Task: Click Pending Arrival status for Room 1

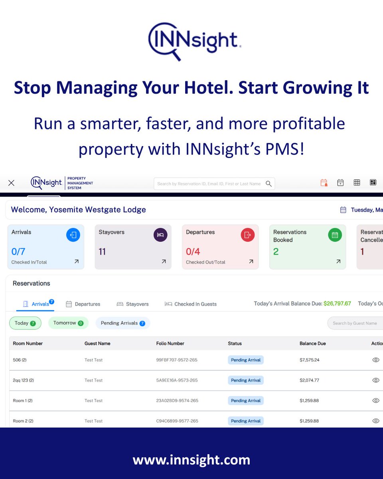Action: click(246, 401)
